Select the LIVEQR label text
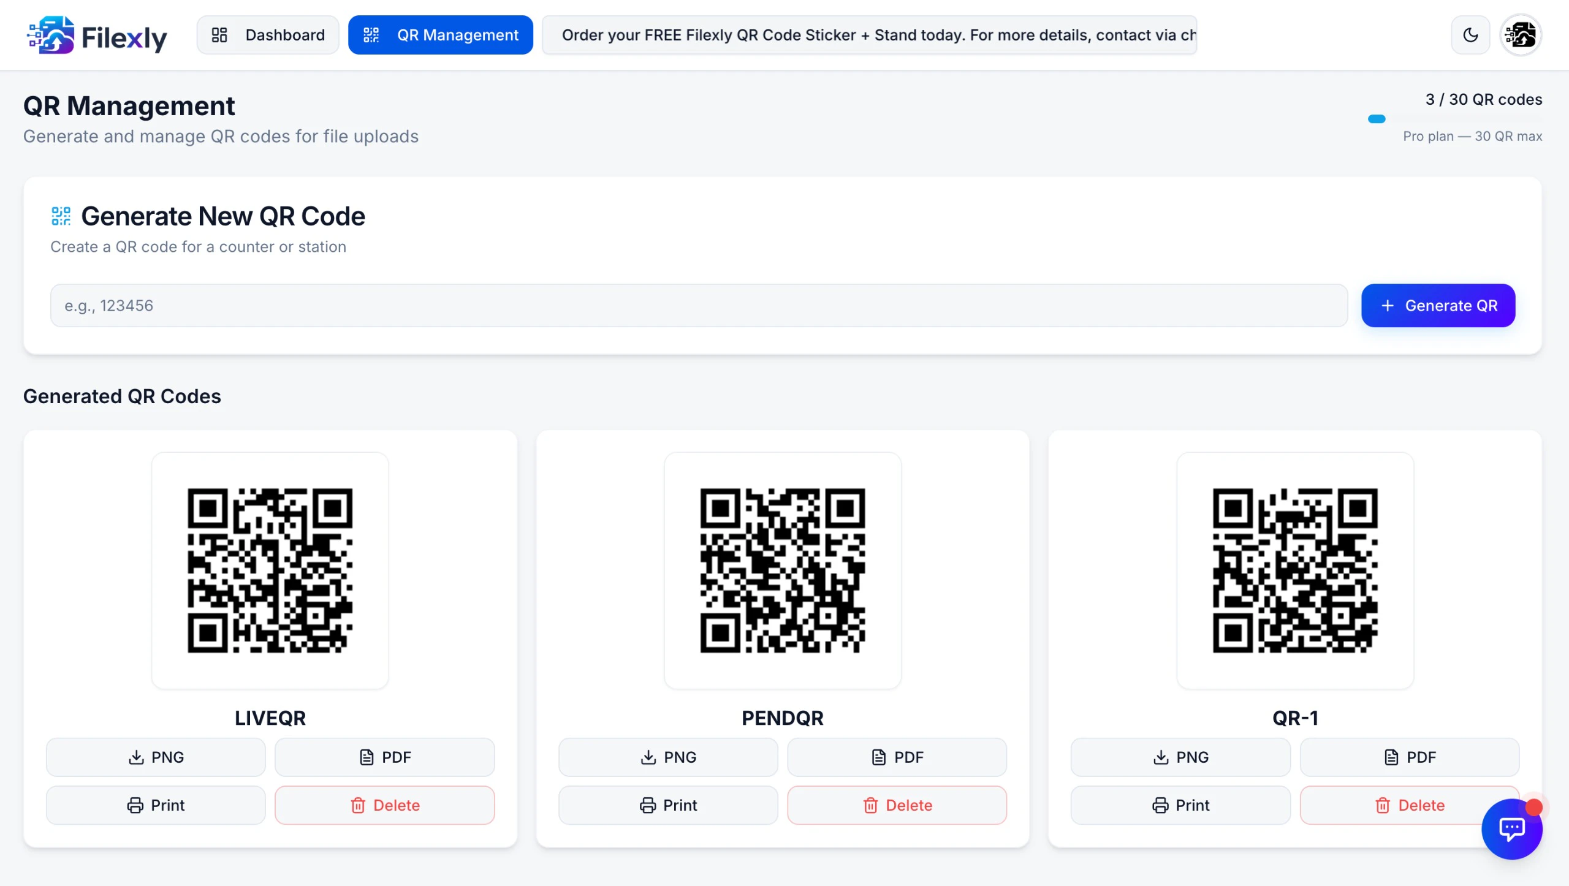The height and width of the screenshot is (886, 1569). [x=270, y=718]
